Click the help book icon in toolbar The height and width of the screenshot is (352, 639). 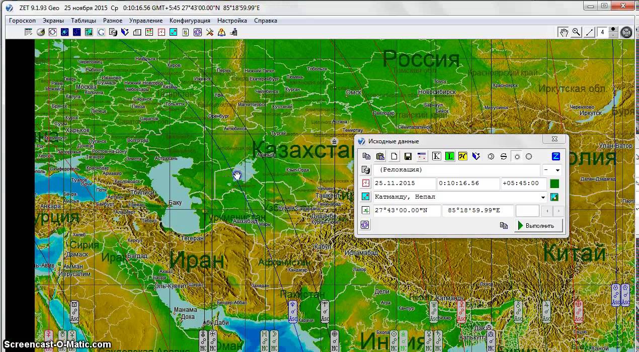point(222,32)
